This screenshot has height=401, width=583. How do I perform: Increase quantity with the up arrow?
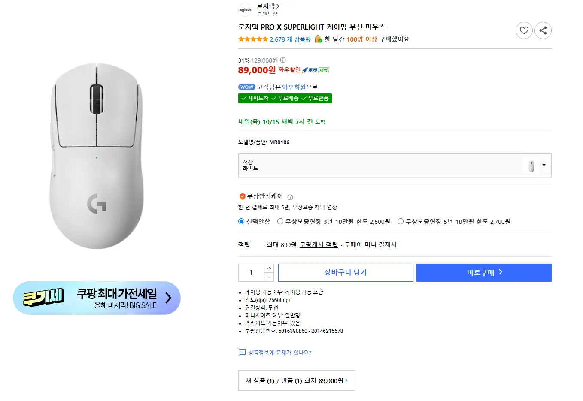269,268
